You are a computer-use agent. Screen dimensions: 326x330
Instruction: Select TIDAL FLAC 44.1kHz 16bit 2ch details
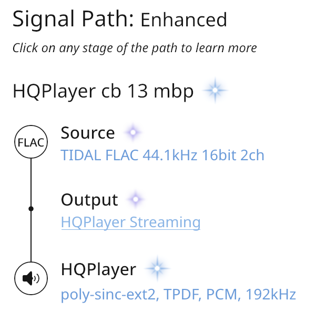click(162, 155)
